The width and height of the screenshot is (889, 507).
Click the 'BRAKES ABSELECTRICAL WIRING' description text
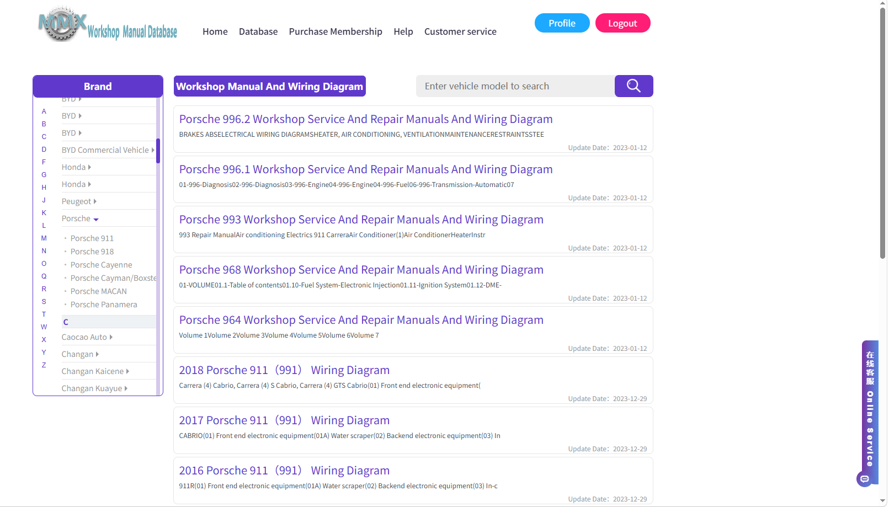click(x=361, y=135)
